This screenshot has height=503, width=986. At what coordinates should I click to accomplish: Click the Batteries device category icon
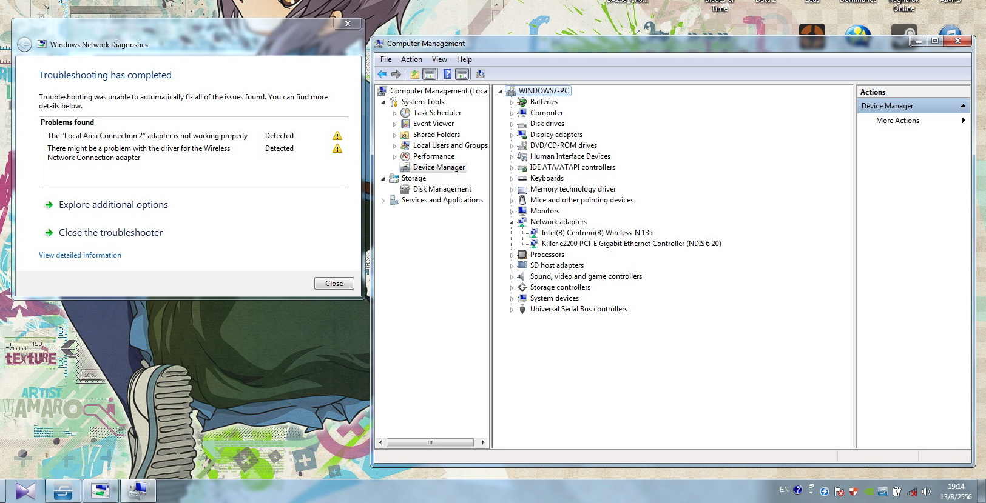(522, 102)
